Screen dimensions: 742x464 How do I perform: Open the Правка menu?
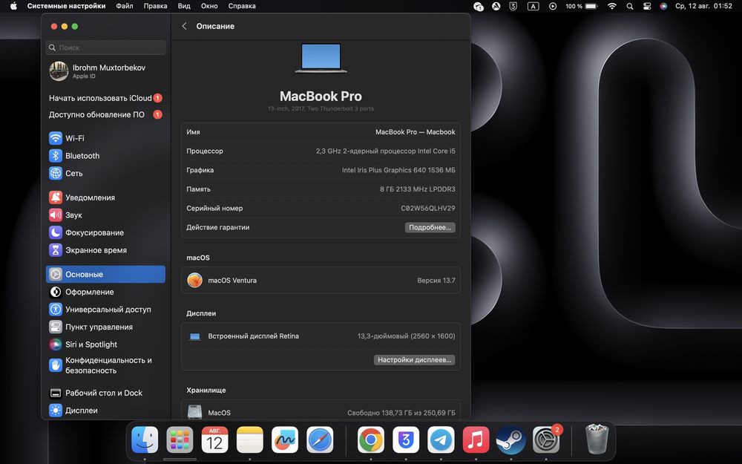click(x=155, y=6)
